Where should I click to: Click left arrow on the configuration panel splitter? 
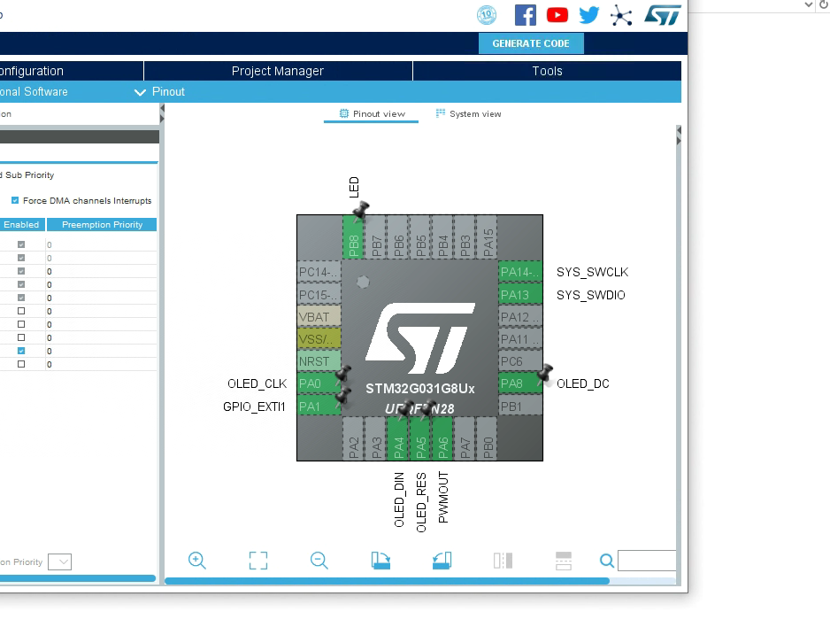162,109
